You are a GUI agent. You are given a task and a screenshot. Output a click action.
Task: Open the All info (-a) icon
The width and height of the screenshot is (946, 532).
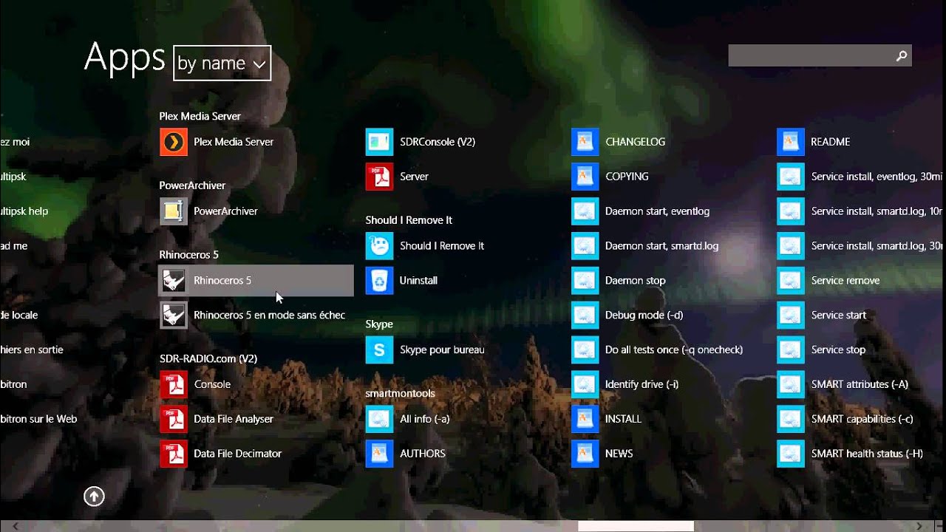(379, 419)
